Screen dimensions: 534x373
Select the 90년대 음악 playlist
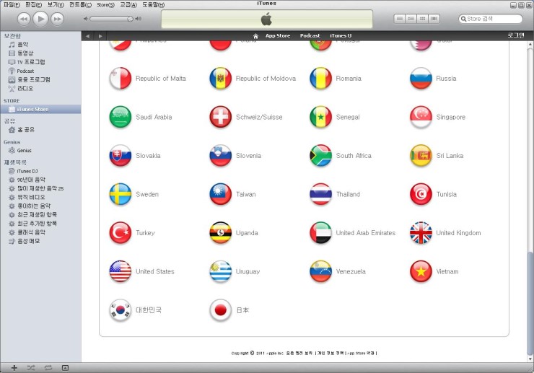tap(31, 180)
